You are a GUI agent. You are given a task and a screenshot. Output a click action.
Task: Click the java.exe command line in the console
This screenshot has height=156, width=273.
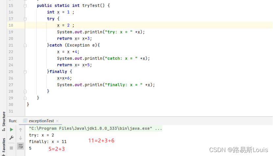95,128
